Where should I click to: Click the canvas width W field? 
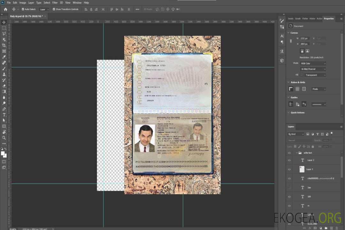pyautogui.click(x=305, y=38)
